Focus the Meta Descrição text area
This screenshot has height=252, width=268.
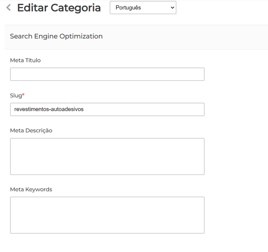coord(107,156)
